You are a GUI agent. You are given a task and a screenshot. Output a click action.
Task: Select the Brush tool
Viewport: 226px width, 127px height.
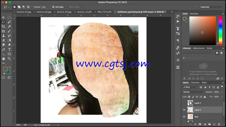(9, 31)
